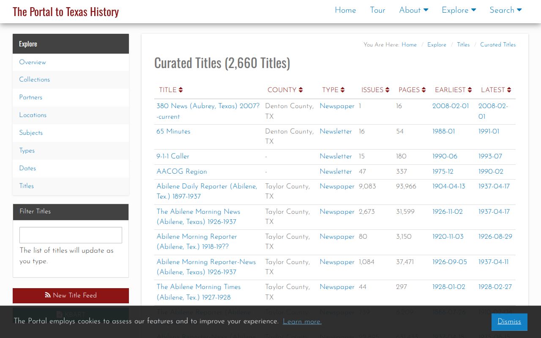Open Overview in Explore sidebar

71,62
